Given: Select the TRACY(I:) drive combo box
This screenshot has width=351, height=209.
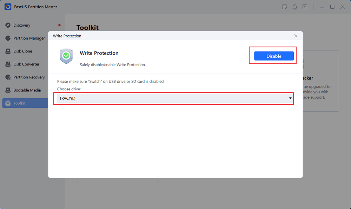Looking at the screenshot, I should (174, 98).
